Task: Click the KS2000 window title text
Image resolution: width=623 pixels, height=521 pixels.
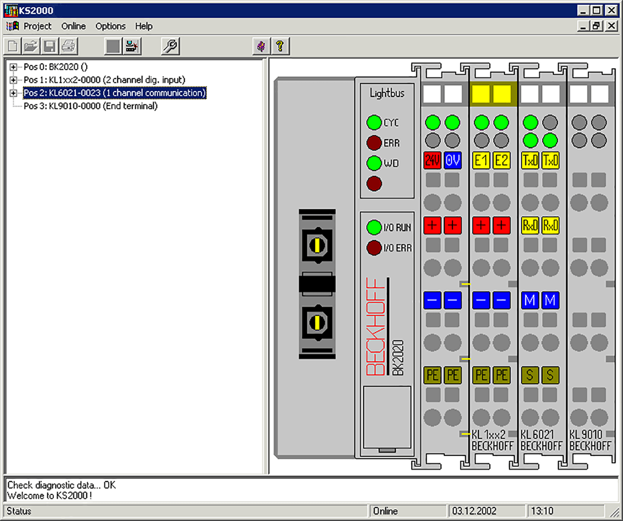Action: coord(36,10)
